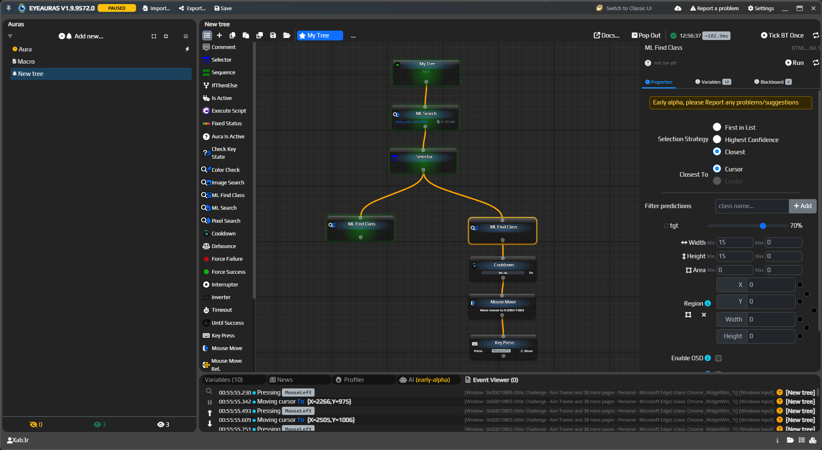Pick Debounce node from palette
This screenshot has width=822, height=450.
223,246
